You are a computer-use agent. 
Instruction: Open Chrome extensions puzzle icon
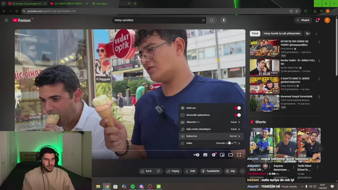tap(306, 11)
